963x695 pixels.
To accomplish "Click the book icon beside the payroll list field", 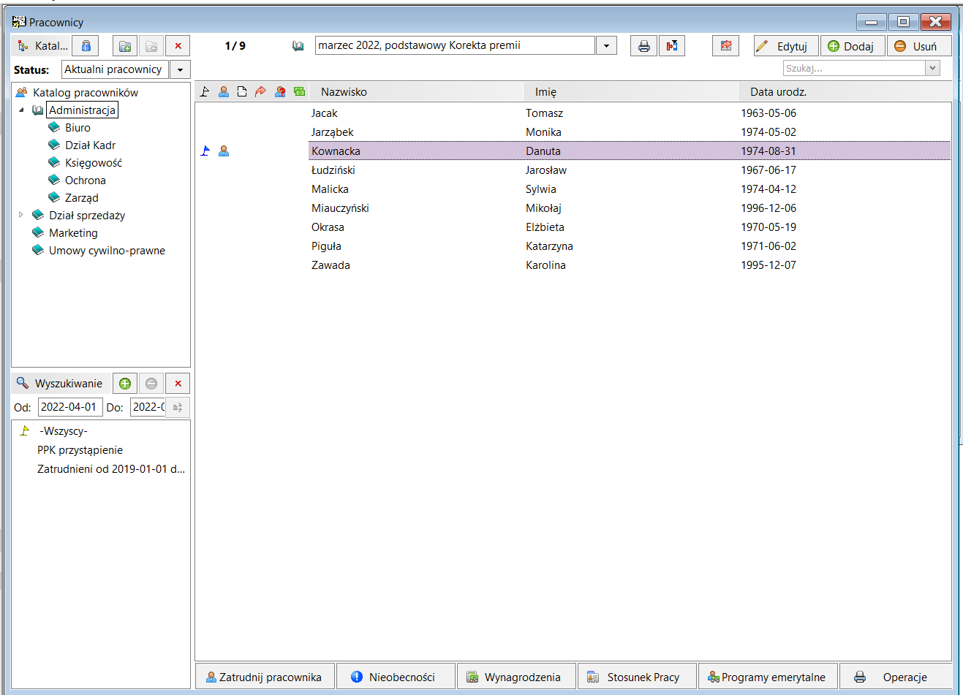I will [298, 46].
